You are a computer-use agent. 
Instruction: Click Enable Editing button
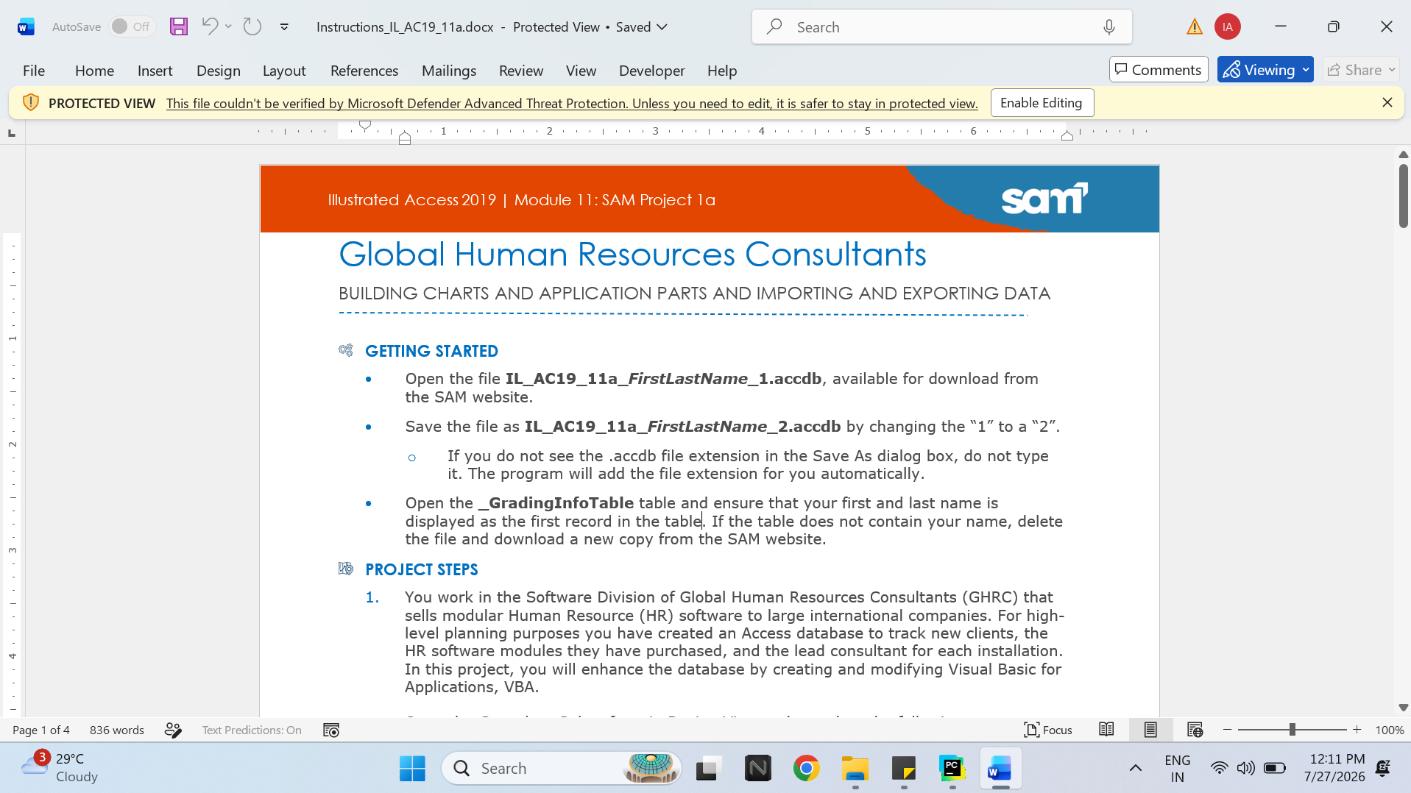[1042, 103]
